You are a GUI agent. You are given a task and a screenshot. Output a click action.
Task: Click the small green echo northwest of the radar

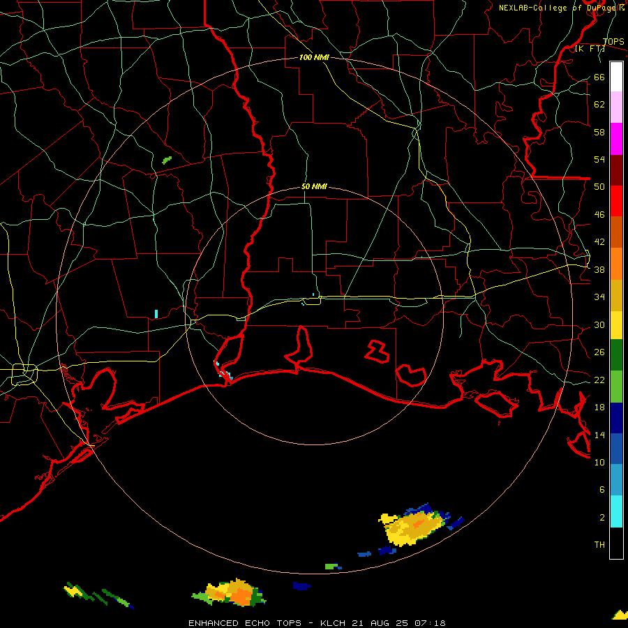[x=167, y=160]
